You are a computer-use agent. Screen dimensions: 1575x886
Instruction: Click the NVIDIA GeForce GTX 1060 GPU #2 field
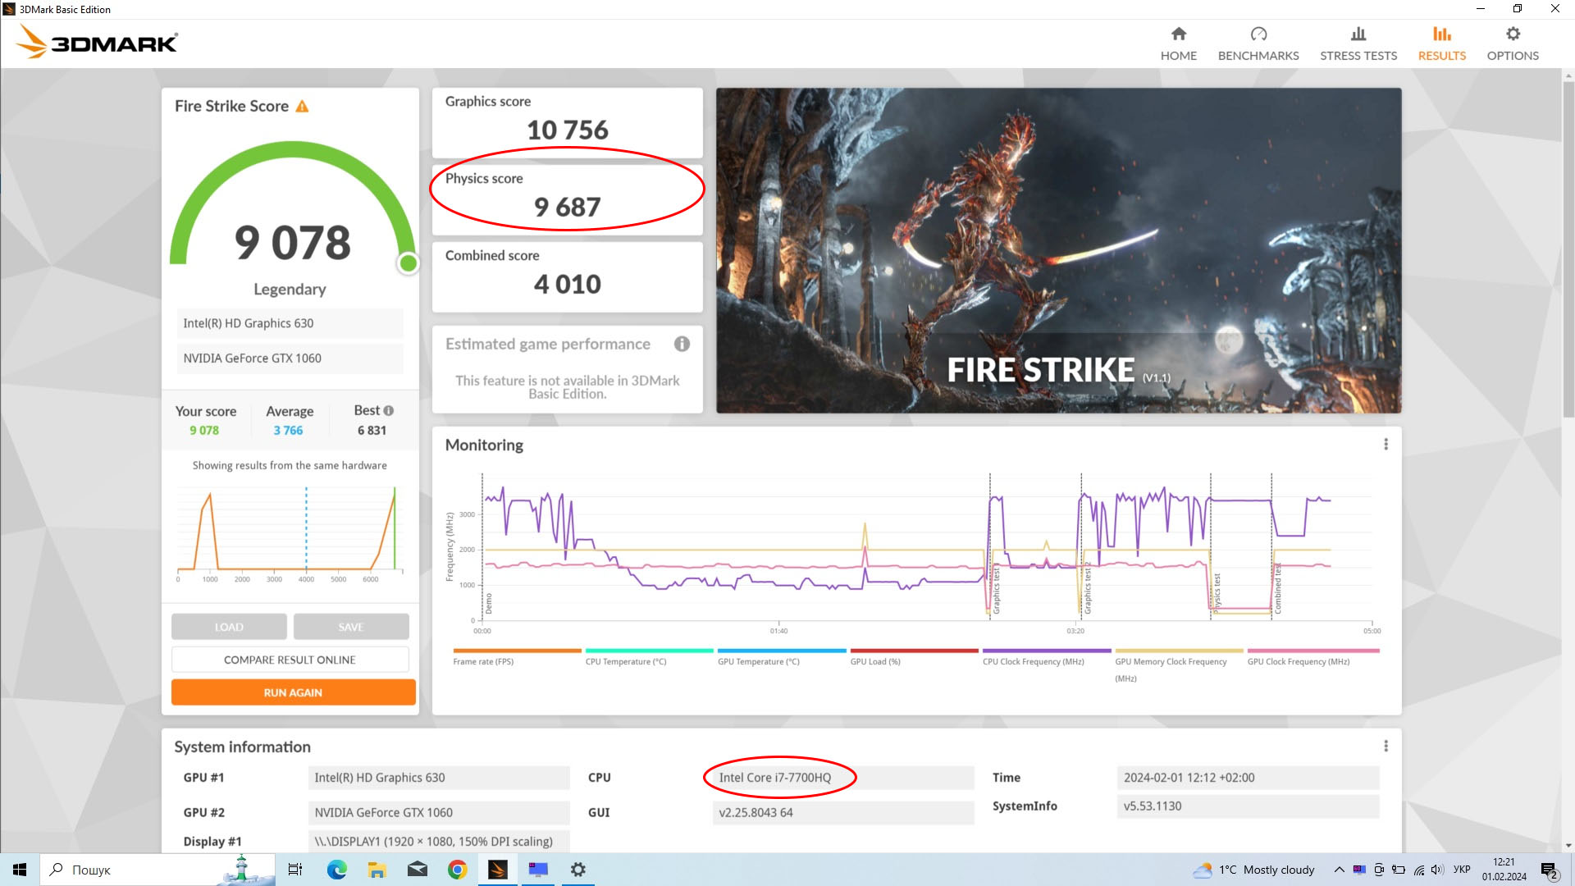tap(438, 812)
